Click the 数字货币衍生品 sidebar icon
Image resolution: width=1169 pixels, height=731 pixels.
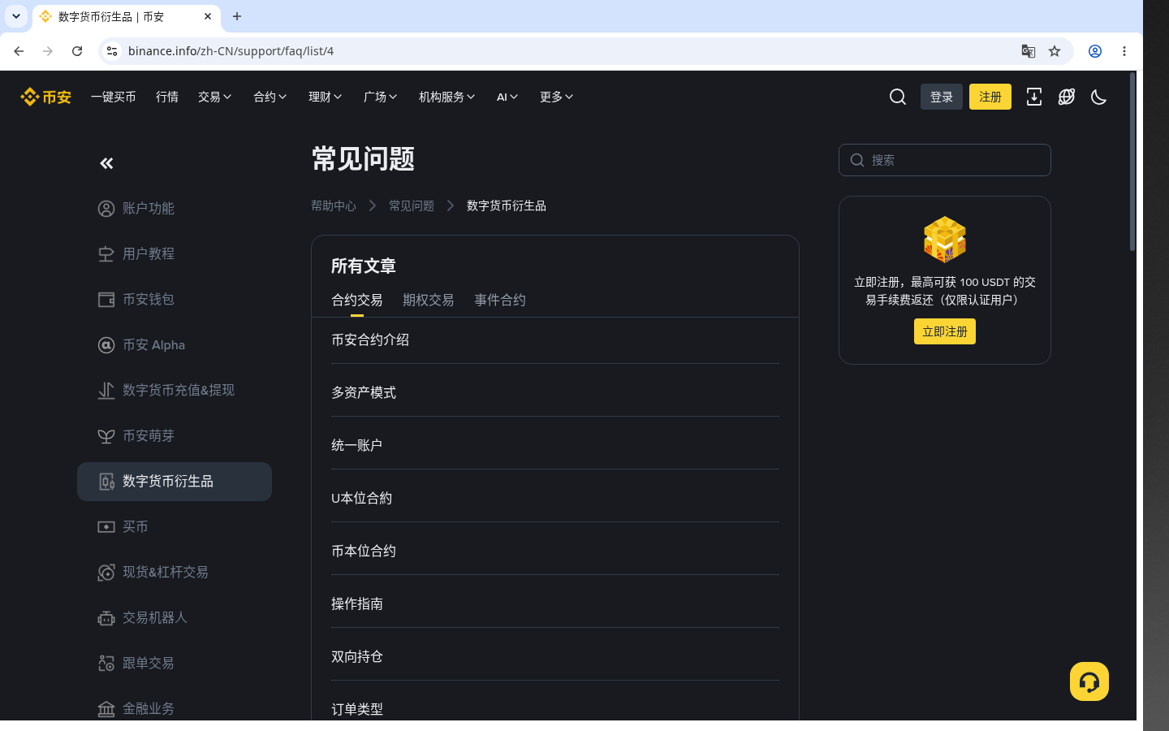106,482
